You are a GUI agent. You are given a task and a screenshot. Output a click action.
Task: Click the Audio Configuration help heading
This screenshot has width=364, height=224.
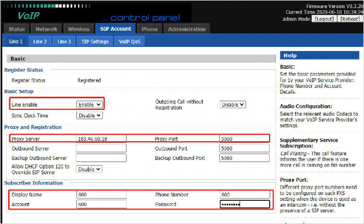306,107
